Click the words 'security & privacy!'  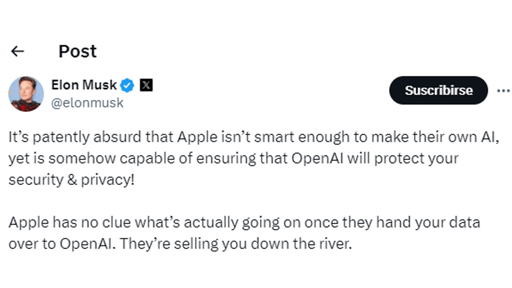click(71, 180)
